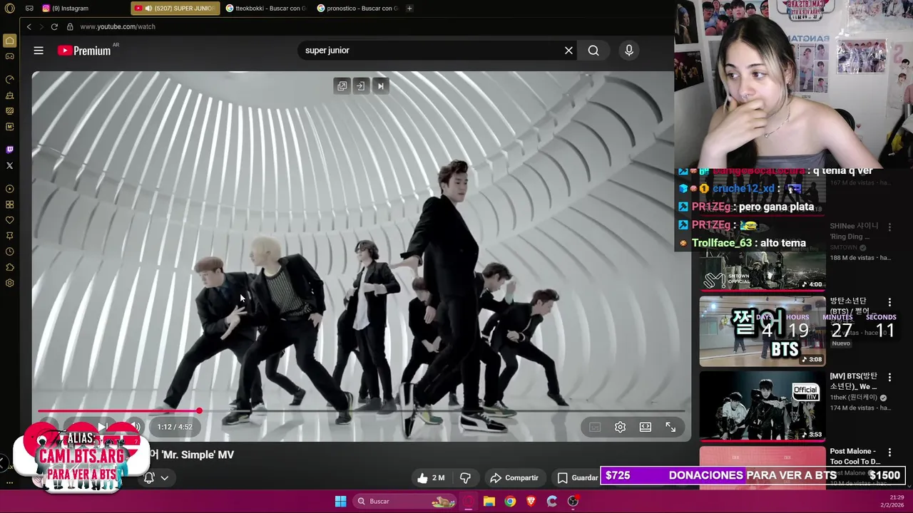This screenshot has height=513, width=913.
Task: Open options menu for SHINee Ring Ding video
Action: click(x=889, y=227)
